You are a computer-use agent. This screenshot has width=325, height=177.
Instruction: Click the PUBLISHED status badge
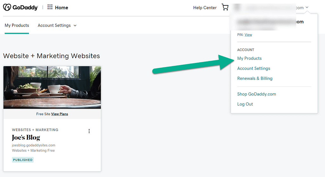coord(23,160)
